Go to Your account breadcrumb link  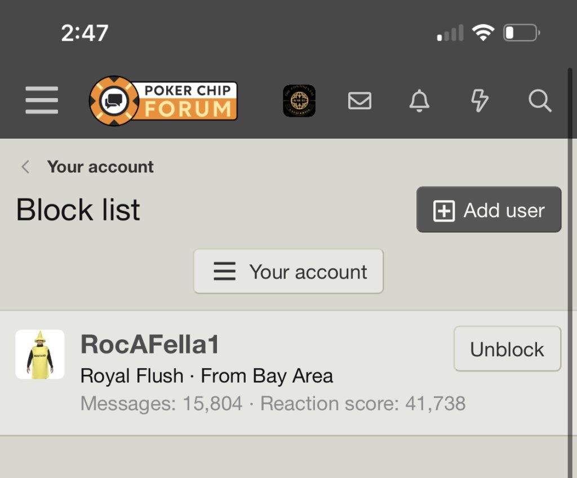pos(100,167)
